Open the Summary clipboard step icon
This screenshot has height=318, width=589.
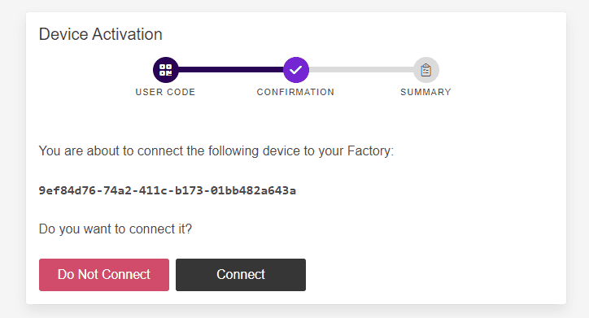tap(426, 70)
